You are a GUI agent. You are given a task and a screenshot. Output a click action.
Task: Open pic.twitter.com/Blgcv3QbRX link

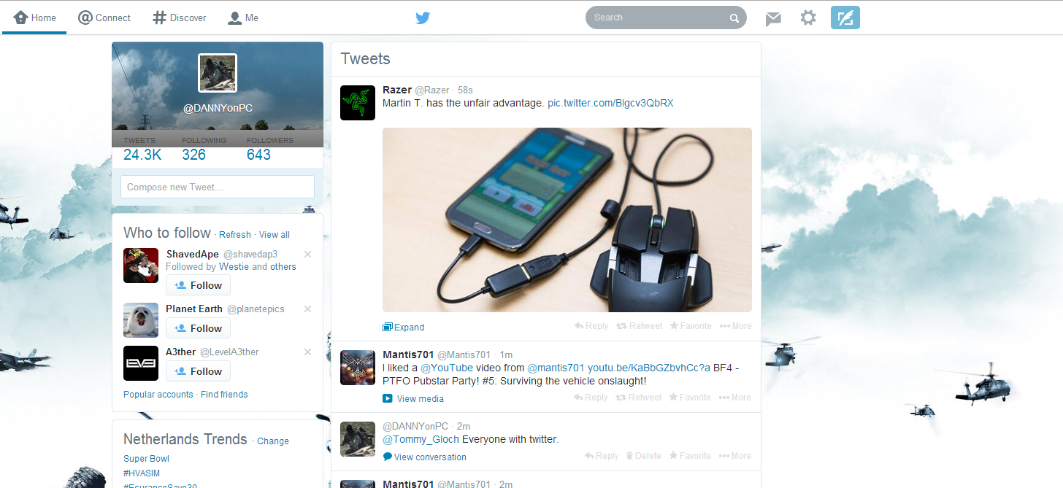coord(610,104)
